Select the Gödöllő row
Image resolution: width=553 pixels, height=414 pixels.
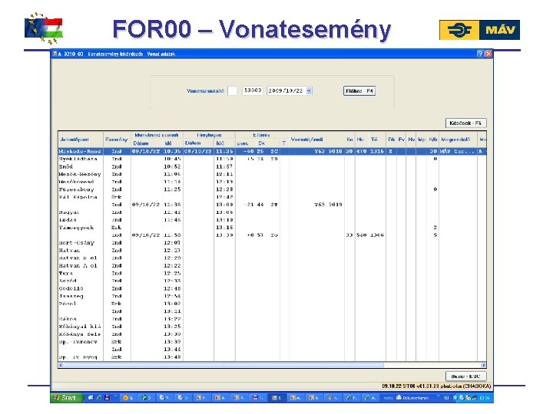[x=272, y=289]
